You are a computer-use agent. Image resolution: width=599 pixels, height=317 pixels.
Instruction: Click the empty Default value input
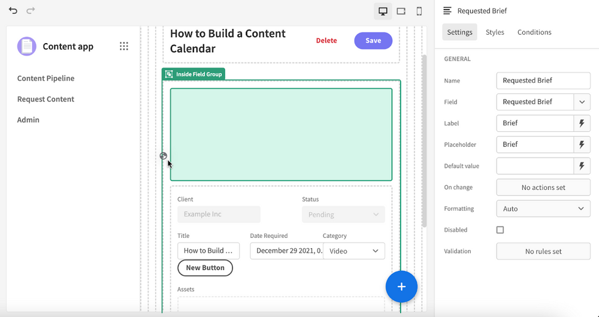click(x=535, y=166)
